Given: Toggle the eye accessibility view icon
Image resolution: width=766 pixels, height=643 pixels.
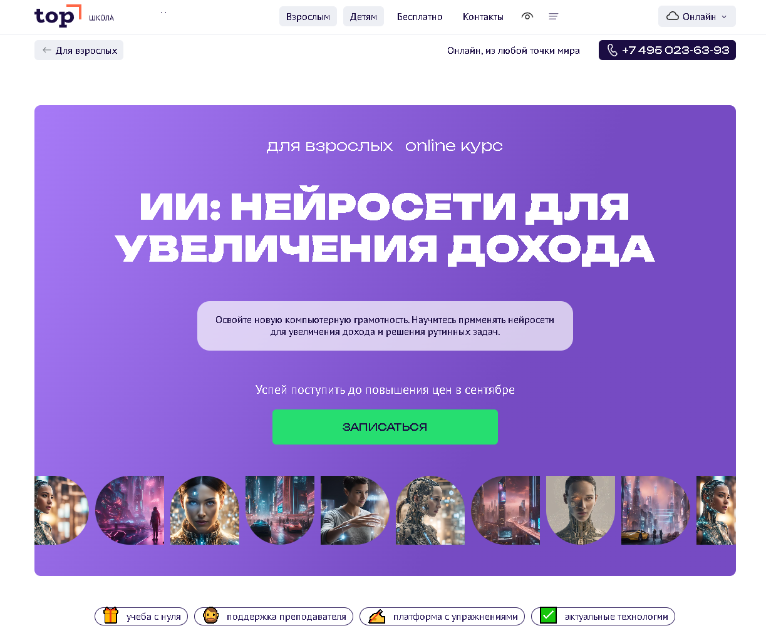Looking at the screenshot, I should (527, 16).
